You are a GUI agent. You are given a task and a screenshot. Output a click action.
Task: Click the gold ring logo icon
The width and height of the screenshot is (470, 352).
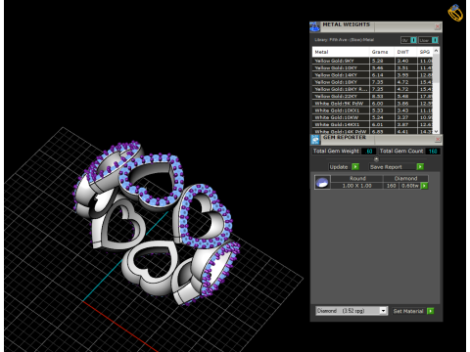pyautogui.click(x=455, y=13)
